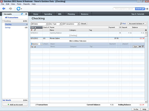
Task: Open Tips & Tutorials
Action: coord(138,14)
